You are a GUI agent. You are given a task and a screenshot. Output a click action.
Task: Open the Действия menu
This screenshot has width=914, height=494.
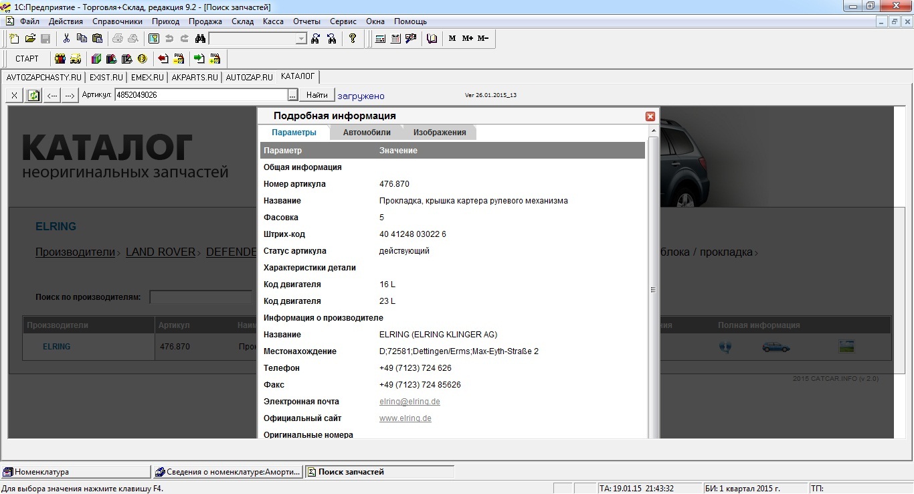66,21
